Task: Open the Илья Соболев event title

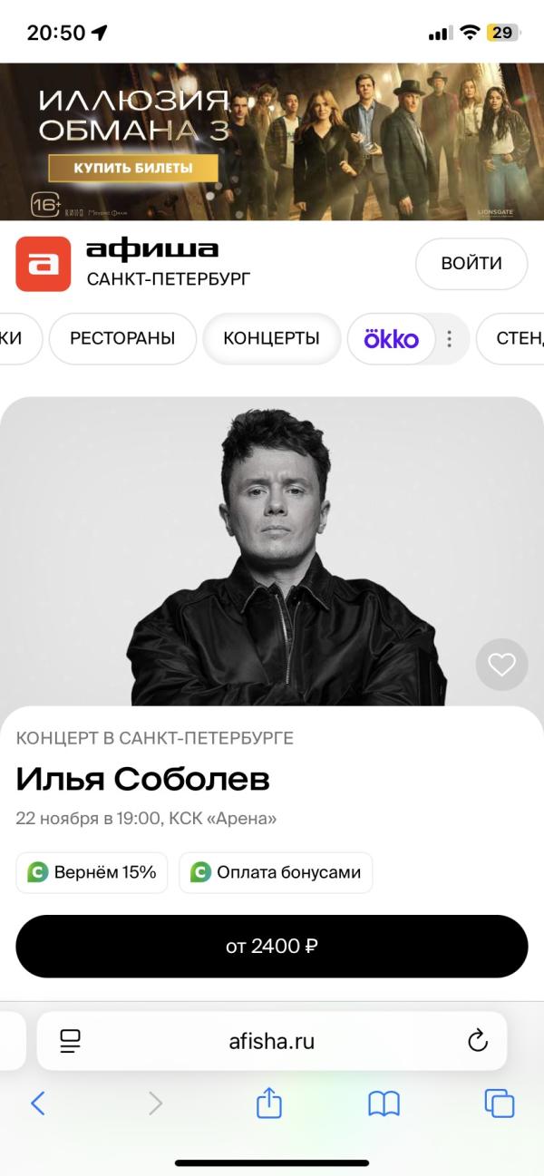Action: point(142,779)
